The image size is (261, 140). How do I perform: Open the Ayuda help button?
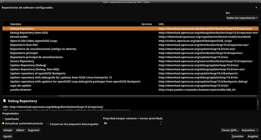[8, 136]
